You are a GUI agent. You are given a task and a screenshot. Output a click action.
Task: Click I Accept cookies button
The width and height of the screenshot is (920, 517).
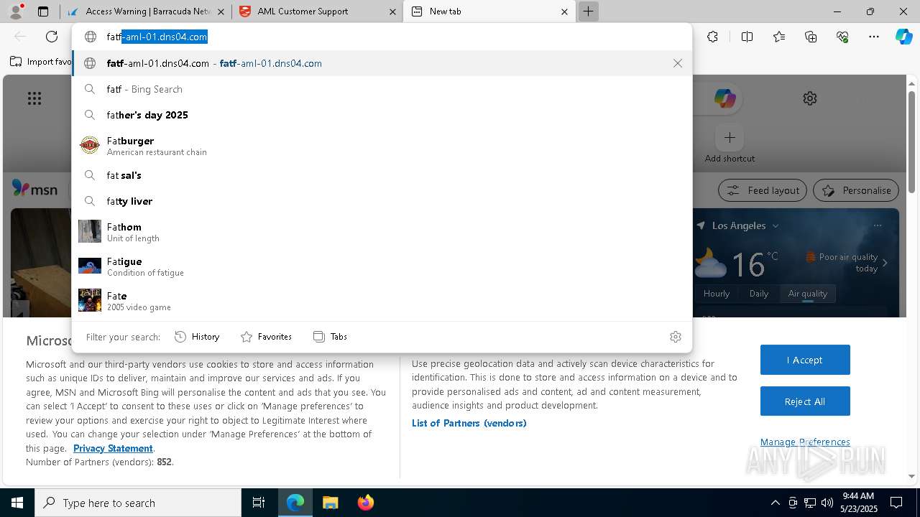805,360
